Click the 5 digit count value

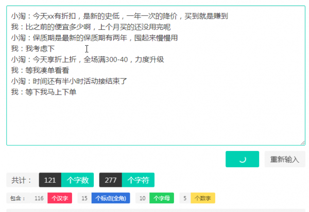(x=185, y=198)
